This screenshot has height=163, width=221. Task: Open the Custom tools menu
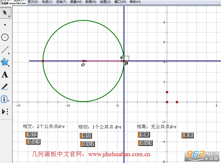pos(5,112)
